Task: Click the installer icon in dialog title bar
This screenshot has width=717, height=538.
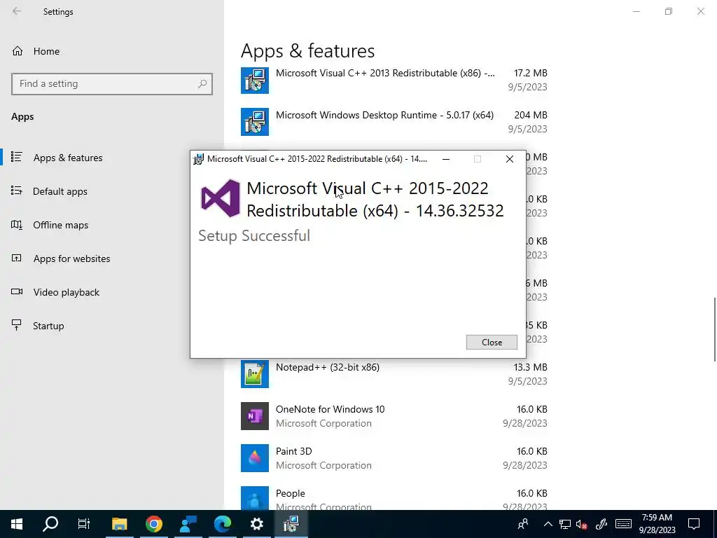Action: pos(198,159)
